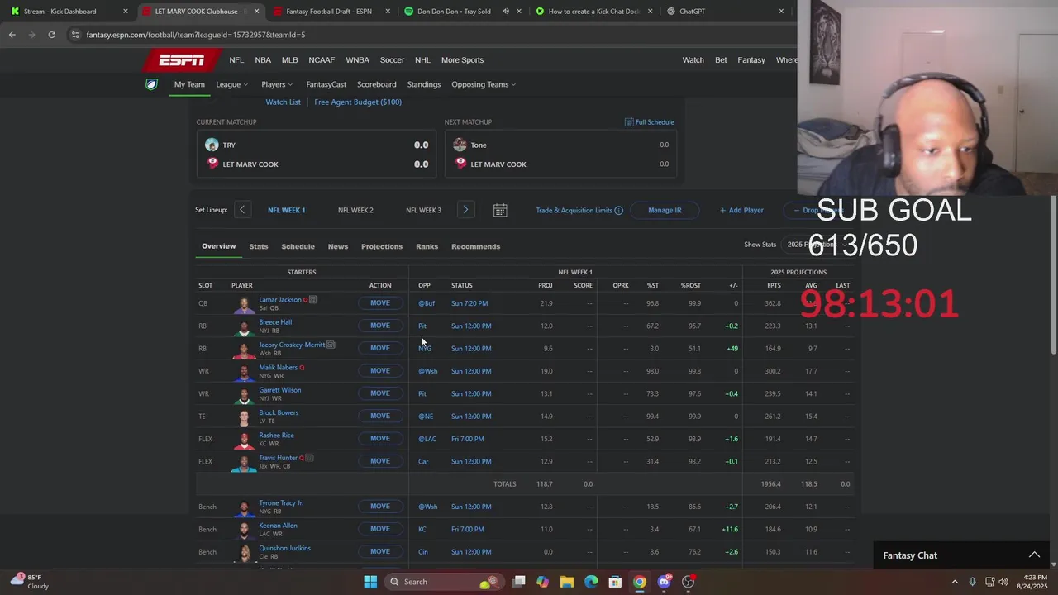
Task: Expand the Players dropdown menu
Action: coord(277,84)
